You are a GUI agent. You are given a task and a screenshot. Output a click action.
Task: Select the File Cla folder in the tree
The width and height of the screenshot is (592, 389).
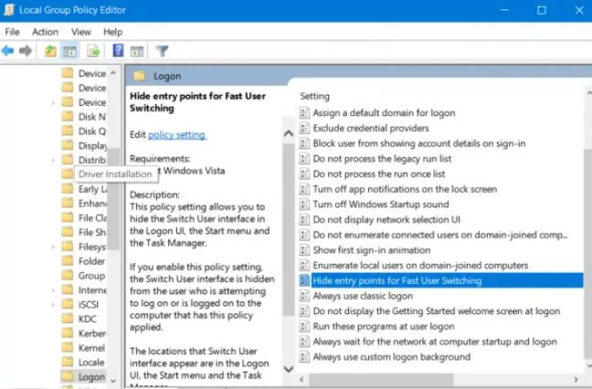pyautogui.click(x=92, y=217)
